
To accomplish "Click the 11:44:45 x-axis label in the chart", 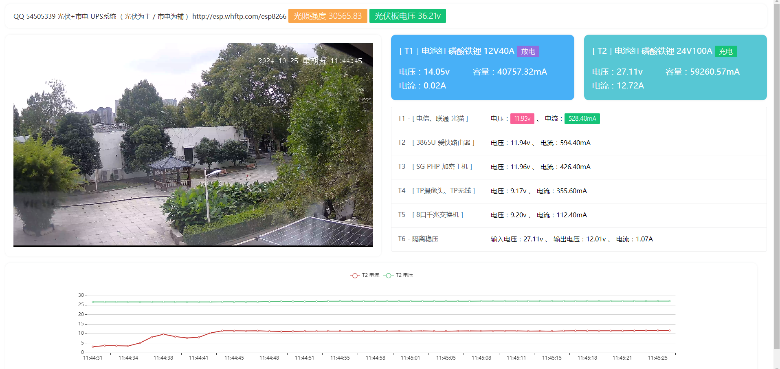I will click(234, 358).
